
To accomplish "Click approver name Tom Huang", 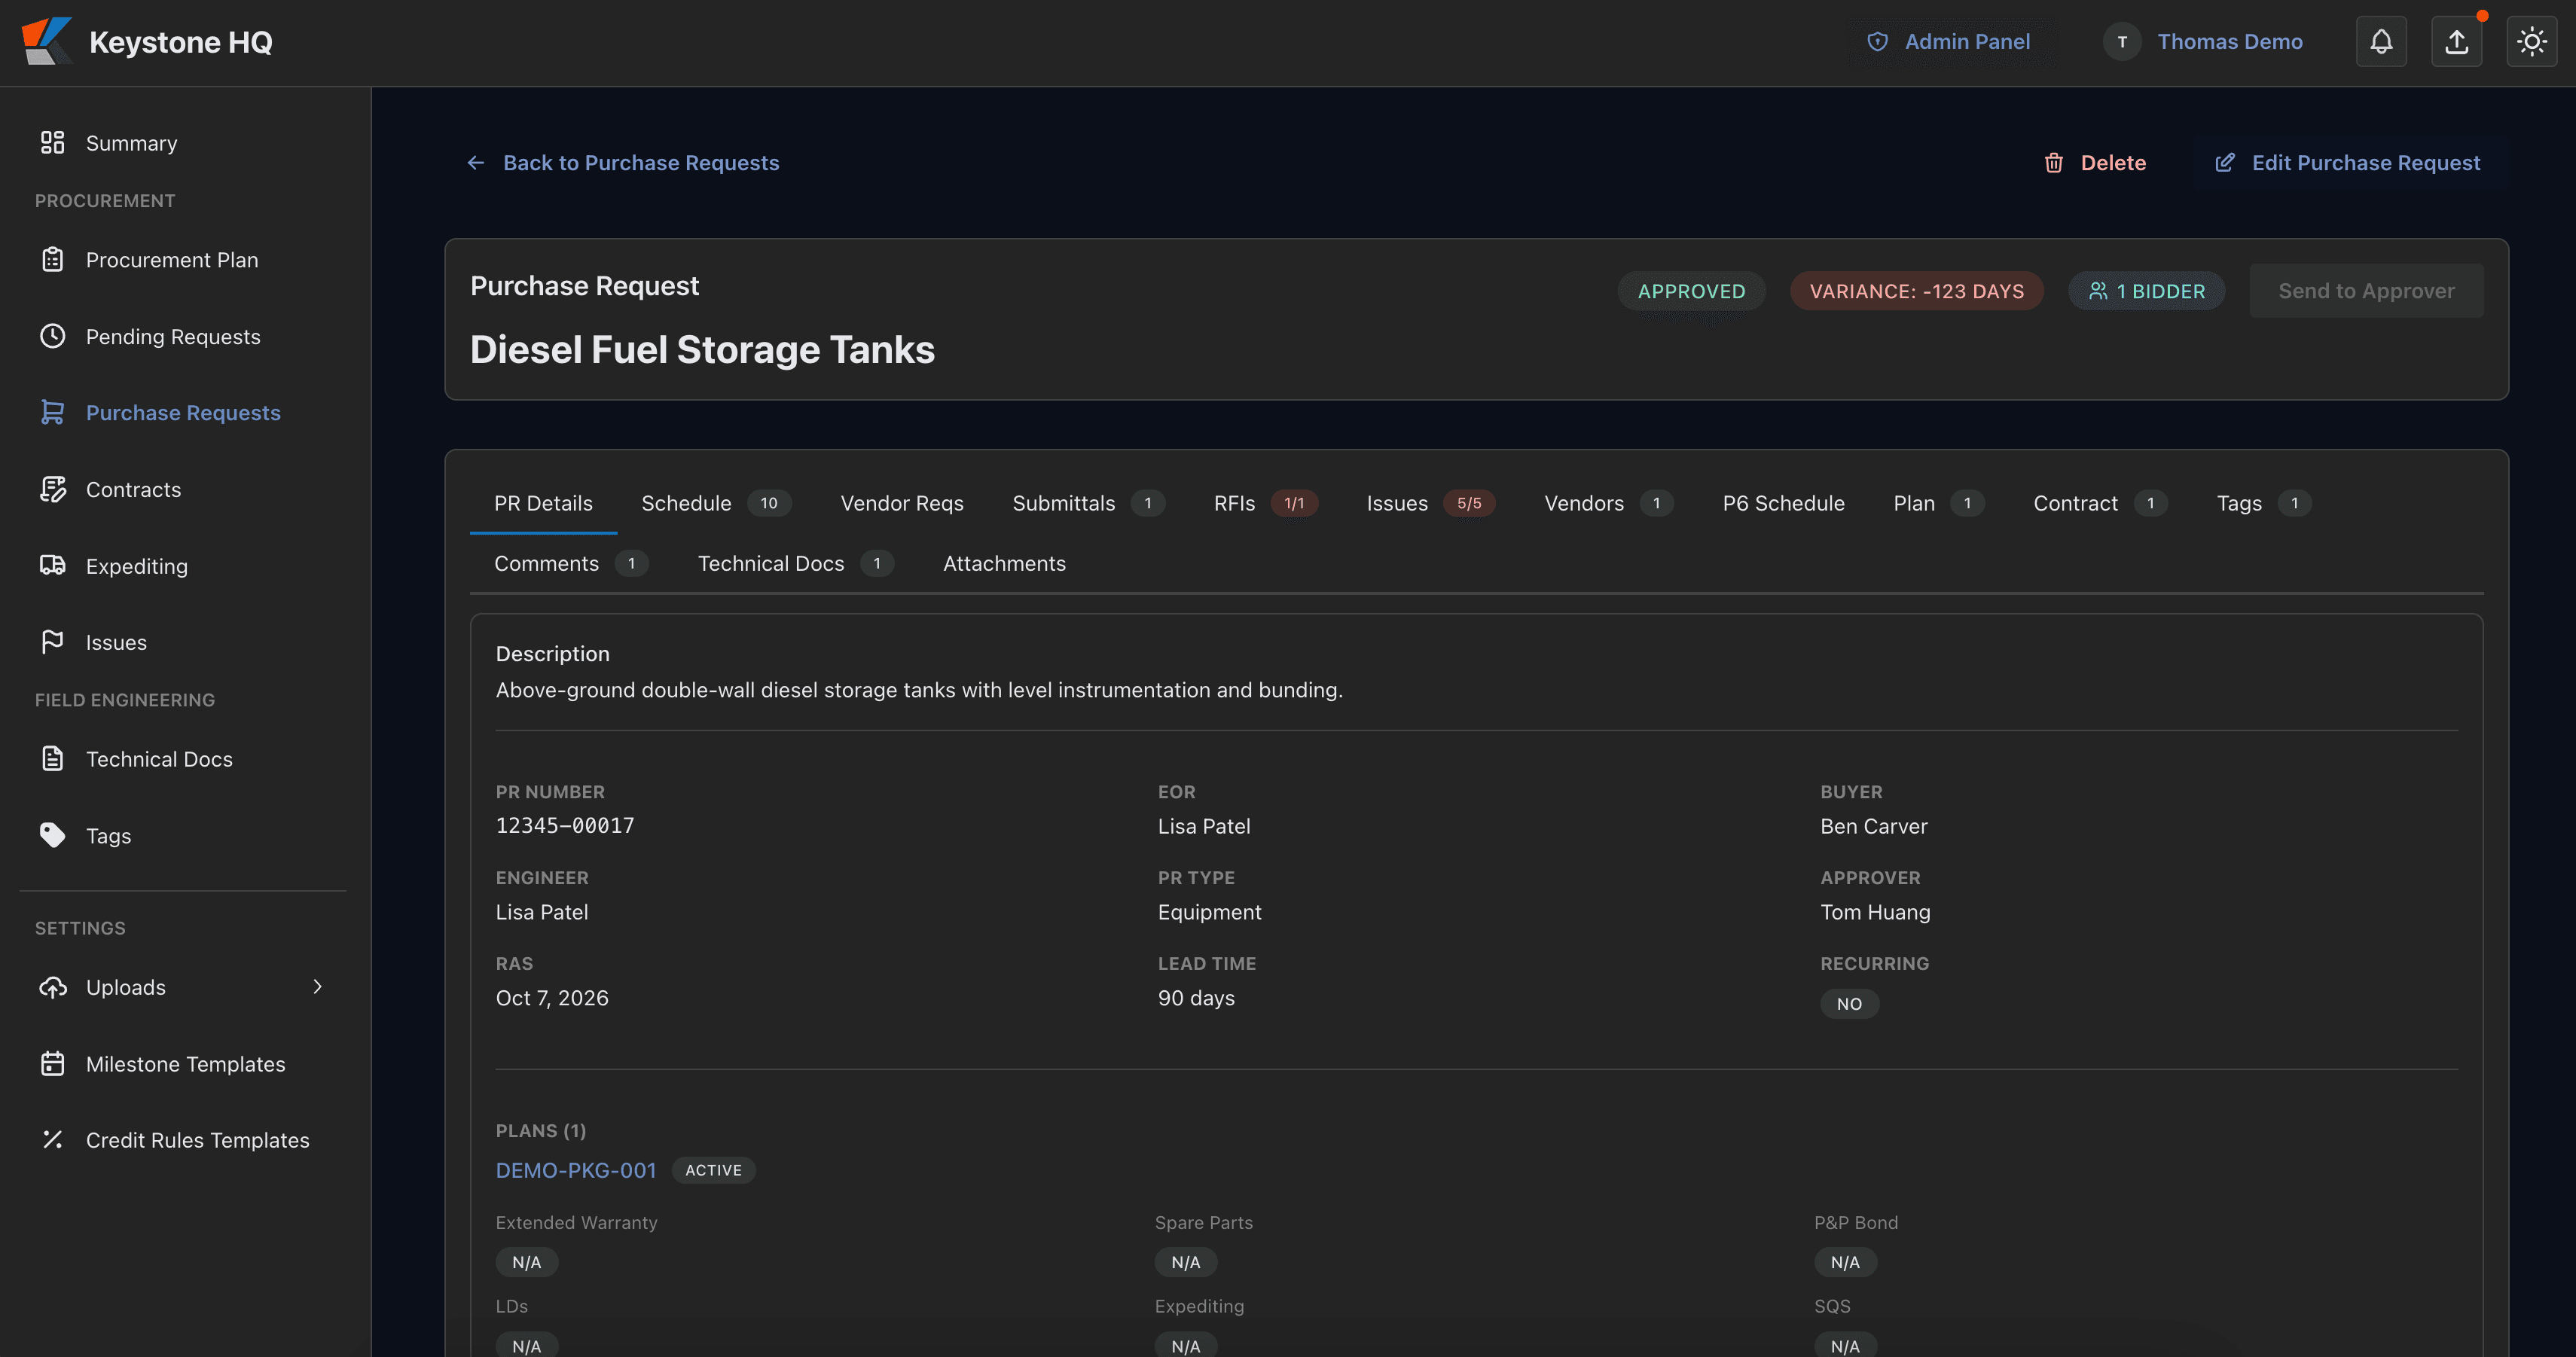I will click(x=1875, y=912).
